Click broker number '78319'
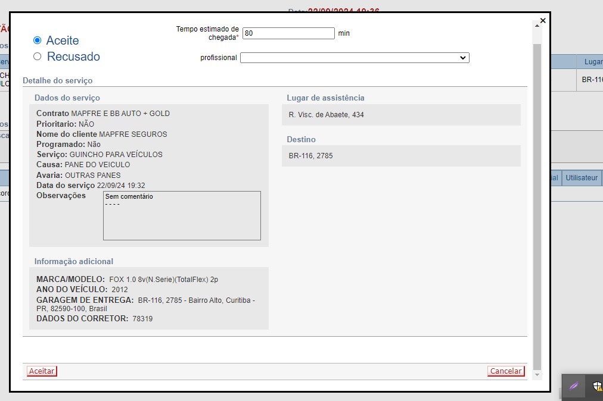This screenshot has width=603, height=401. click(x=142, y=319)
